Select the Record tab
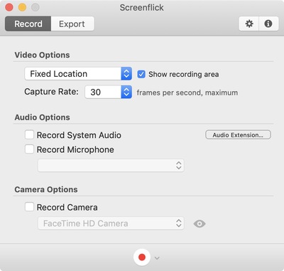The width and height of the screenshot is (284, 271). (28, 23)
